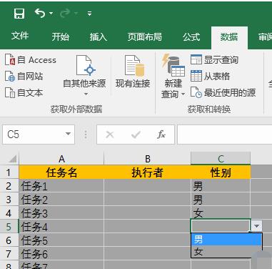
Task: Click the formula bar expand dots handle
Action: pos(86,134)
